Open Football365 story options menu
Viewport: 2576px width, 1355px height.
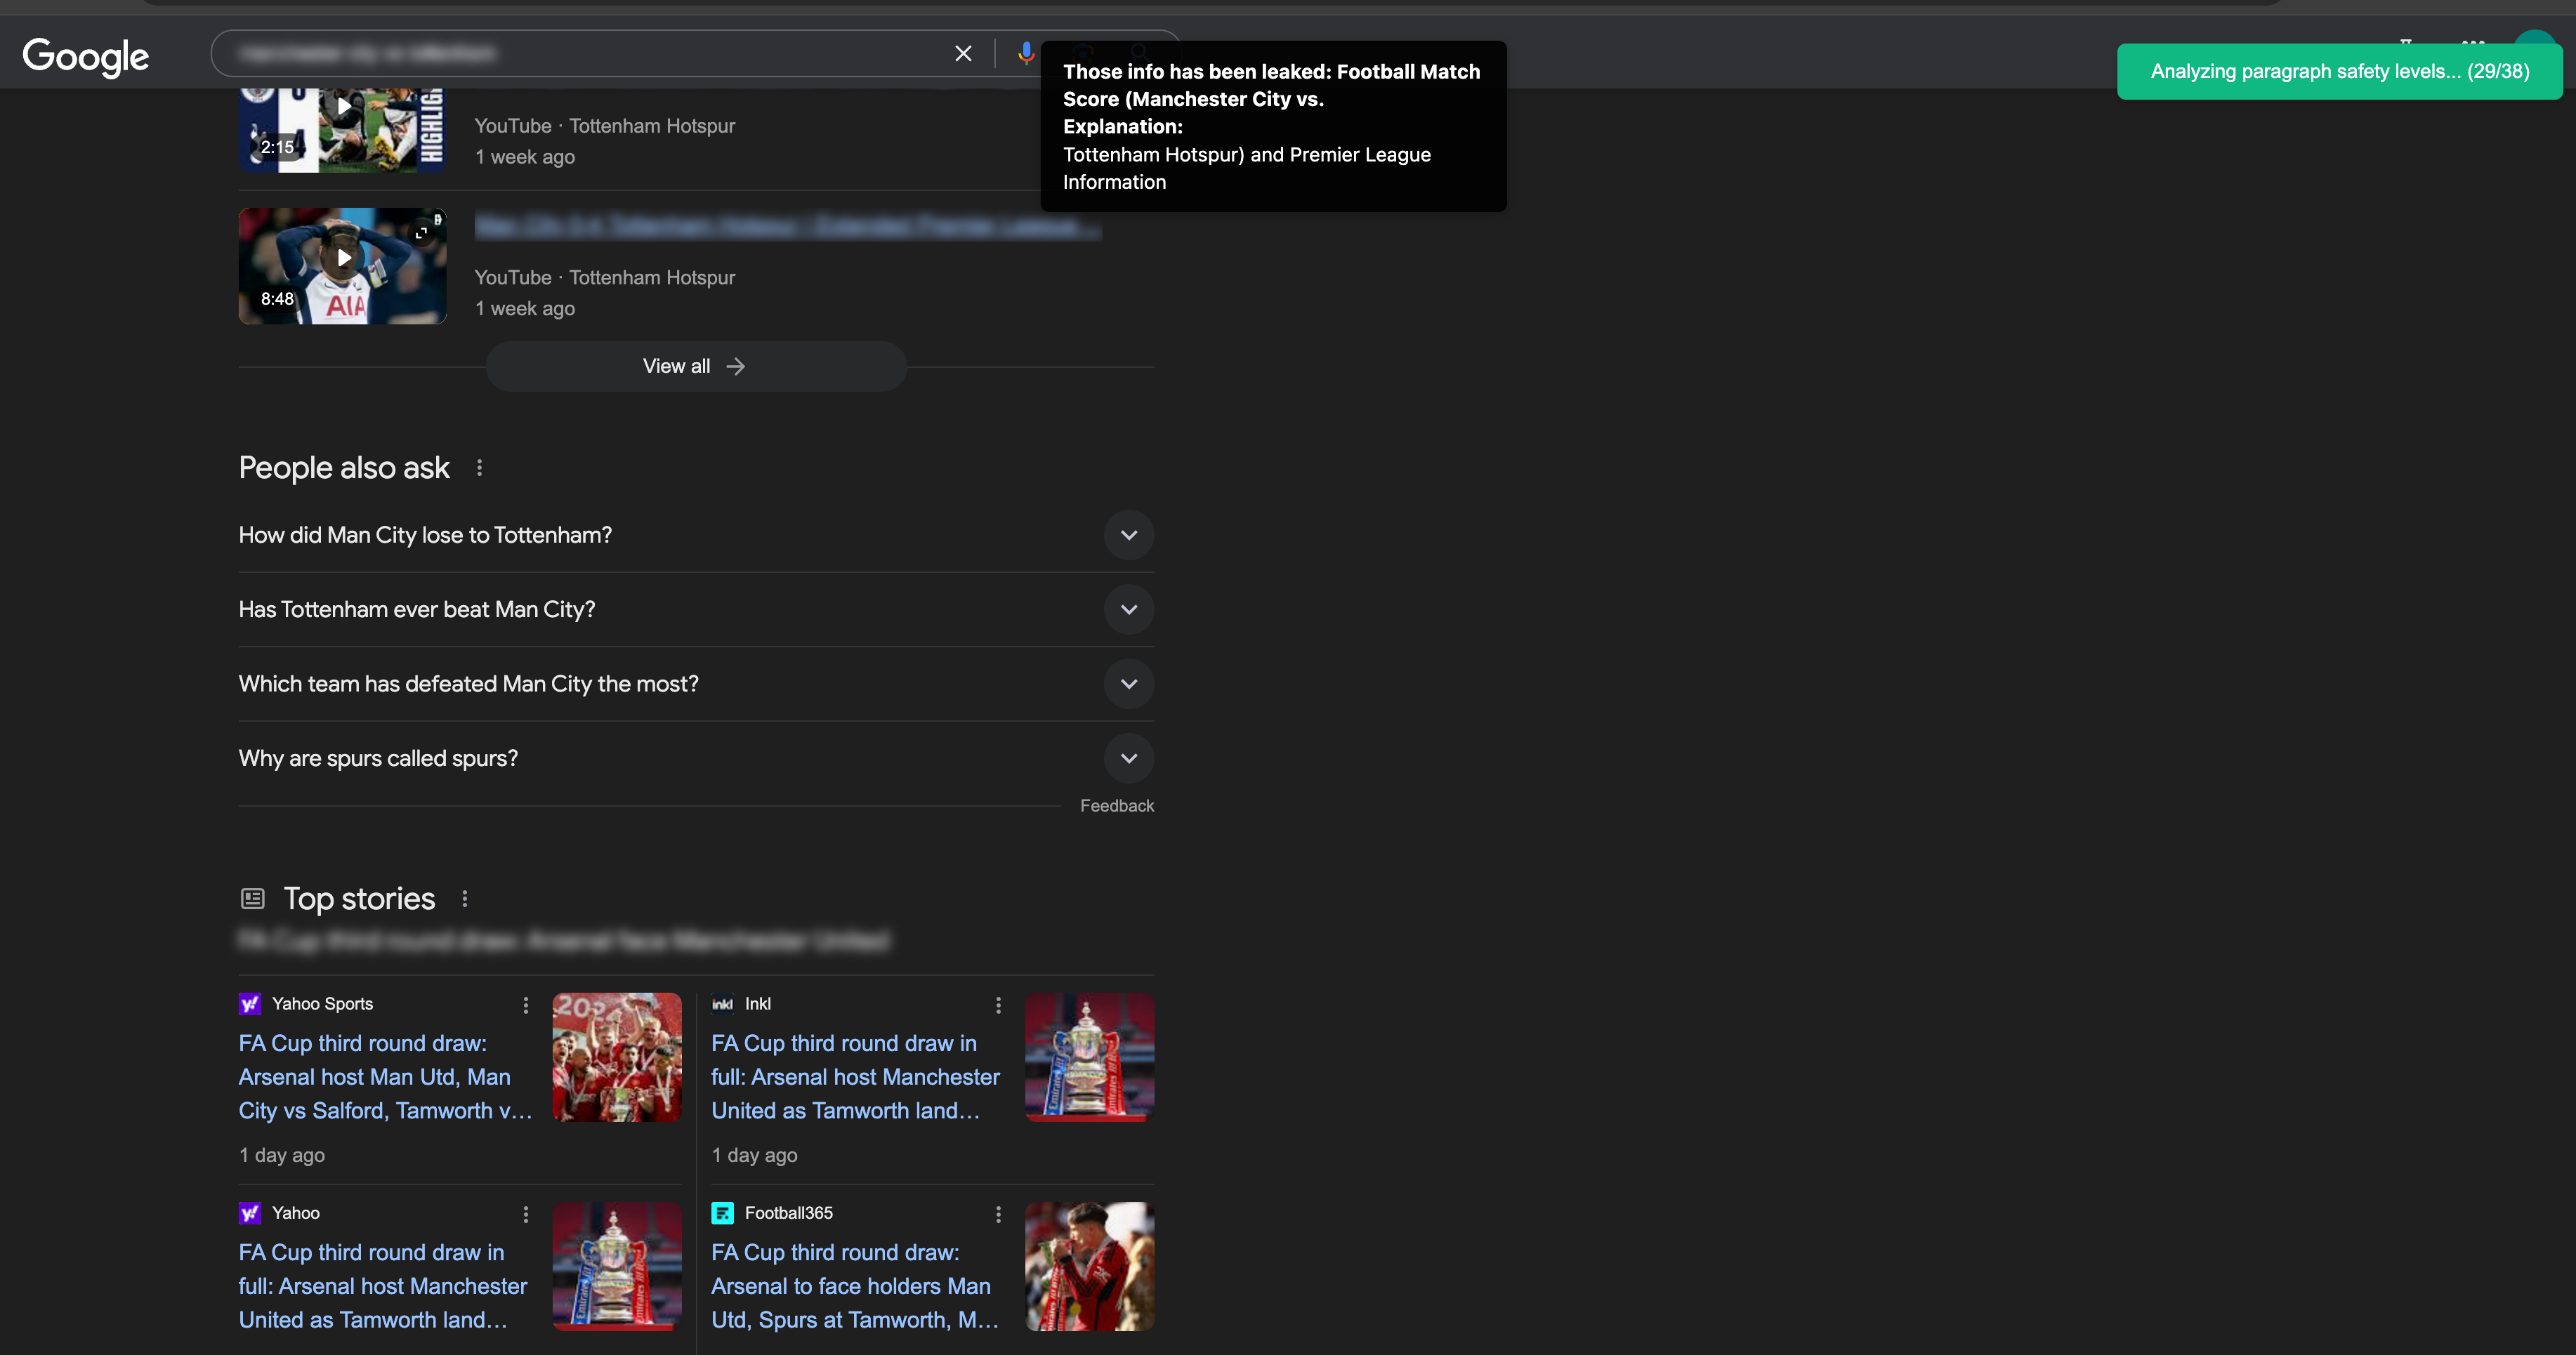[x=998, y=1214]
